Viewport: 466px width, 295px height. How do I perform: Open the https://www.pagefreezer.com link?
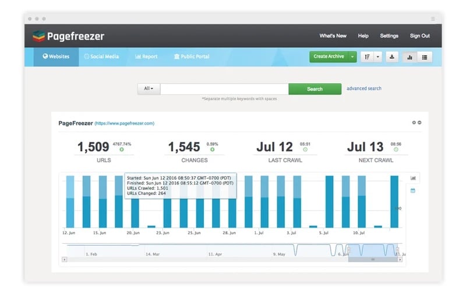coord(124,123)
